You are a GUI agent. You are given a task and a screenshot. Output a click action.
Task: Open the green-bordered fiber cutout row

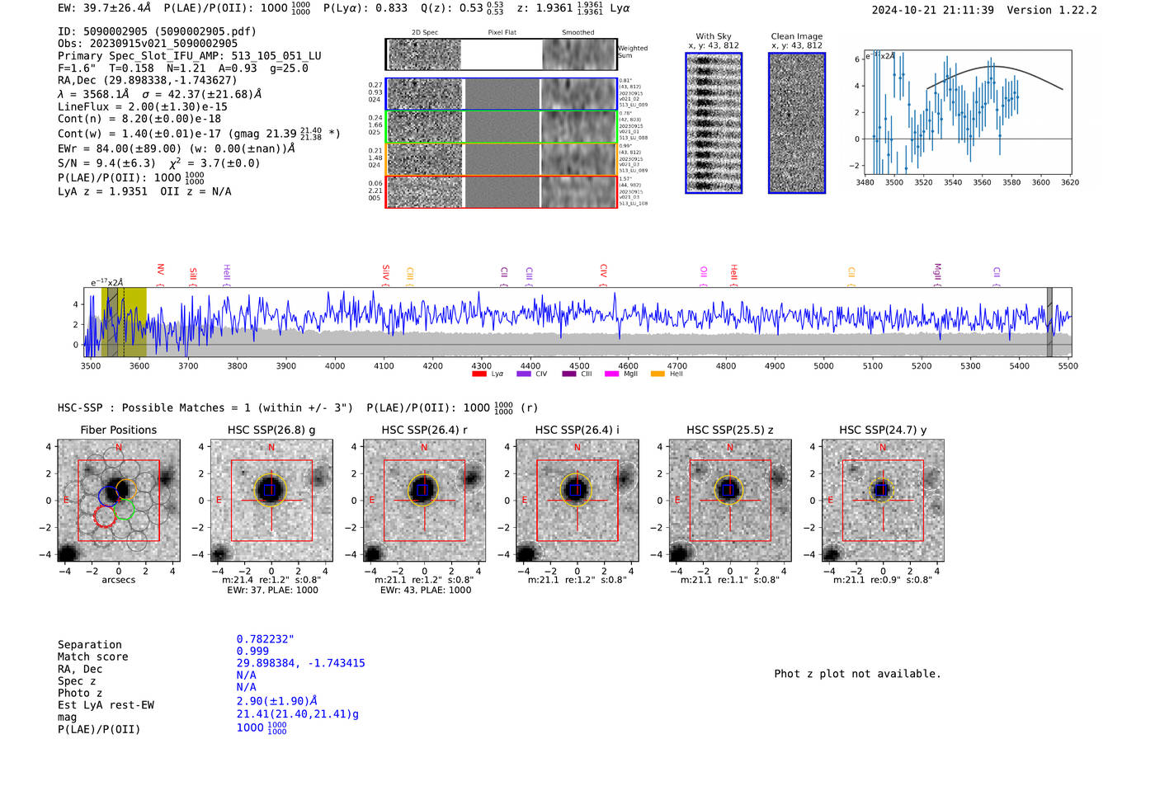[x=501, y=127]
